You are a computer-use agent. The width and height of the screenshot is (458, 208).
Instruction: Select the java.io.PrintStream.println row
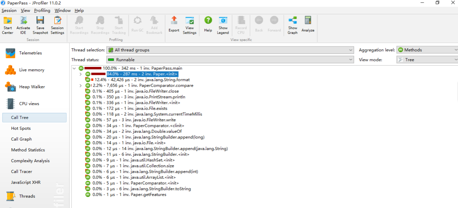click(x=135, y=97)
